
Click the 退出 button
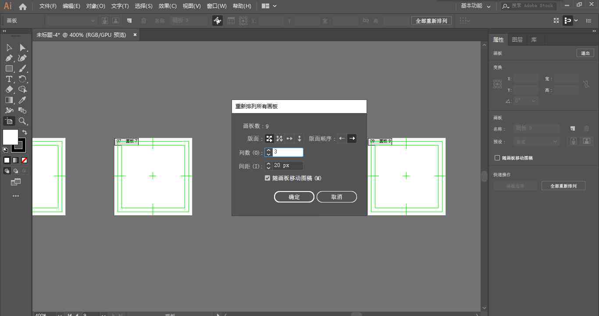(585, 53)
